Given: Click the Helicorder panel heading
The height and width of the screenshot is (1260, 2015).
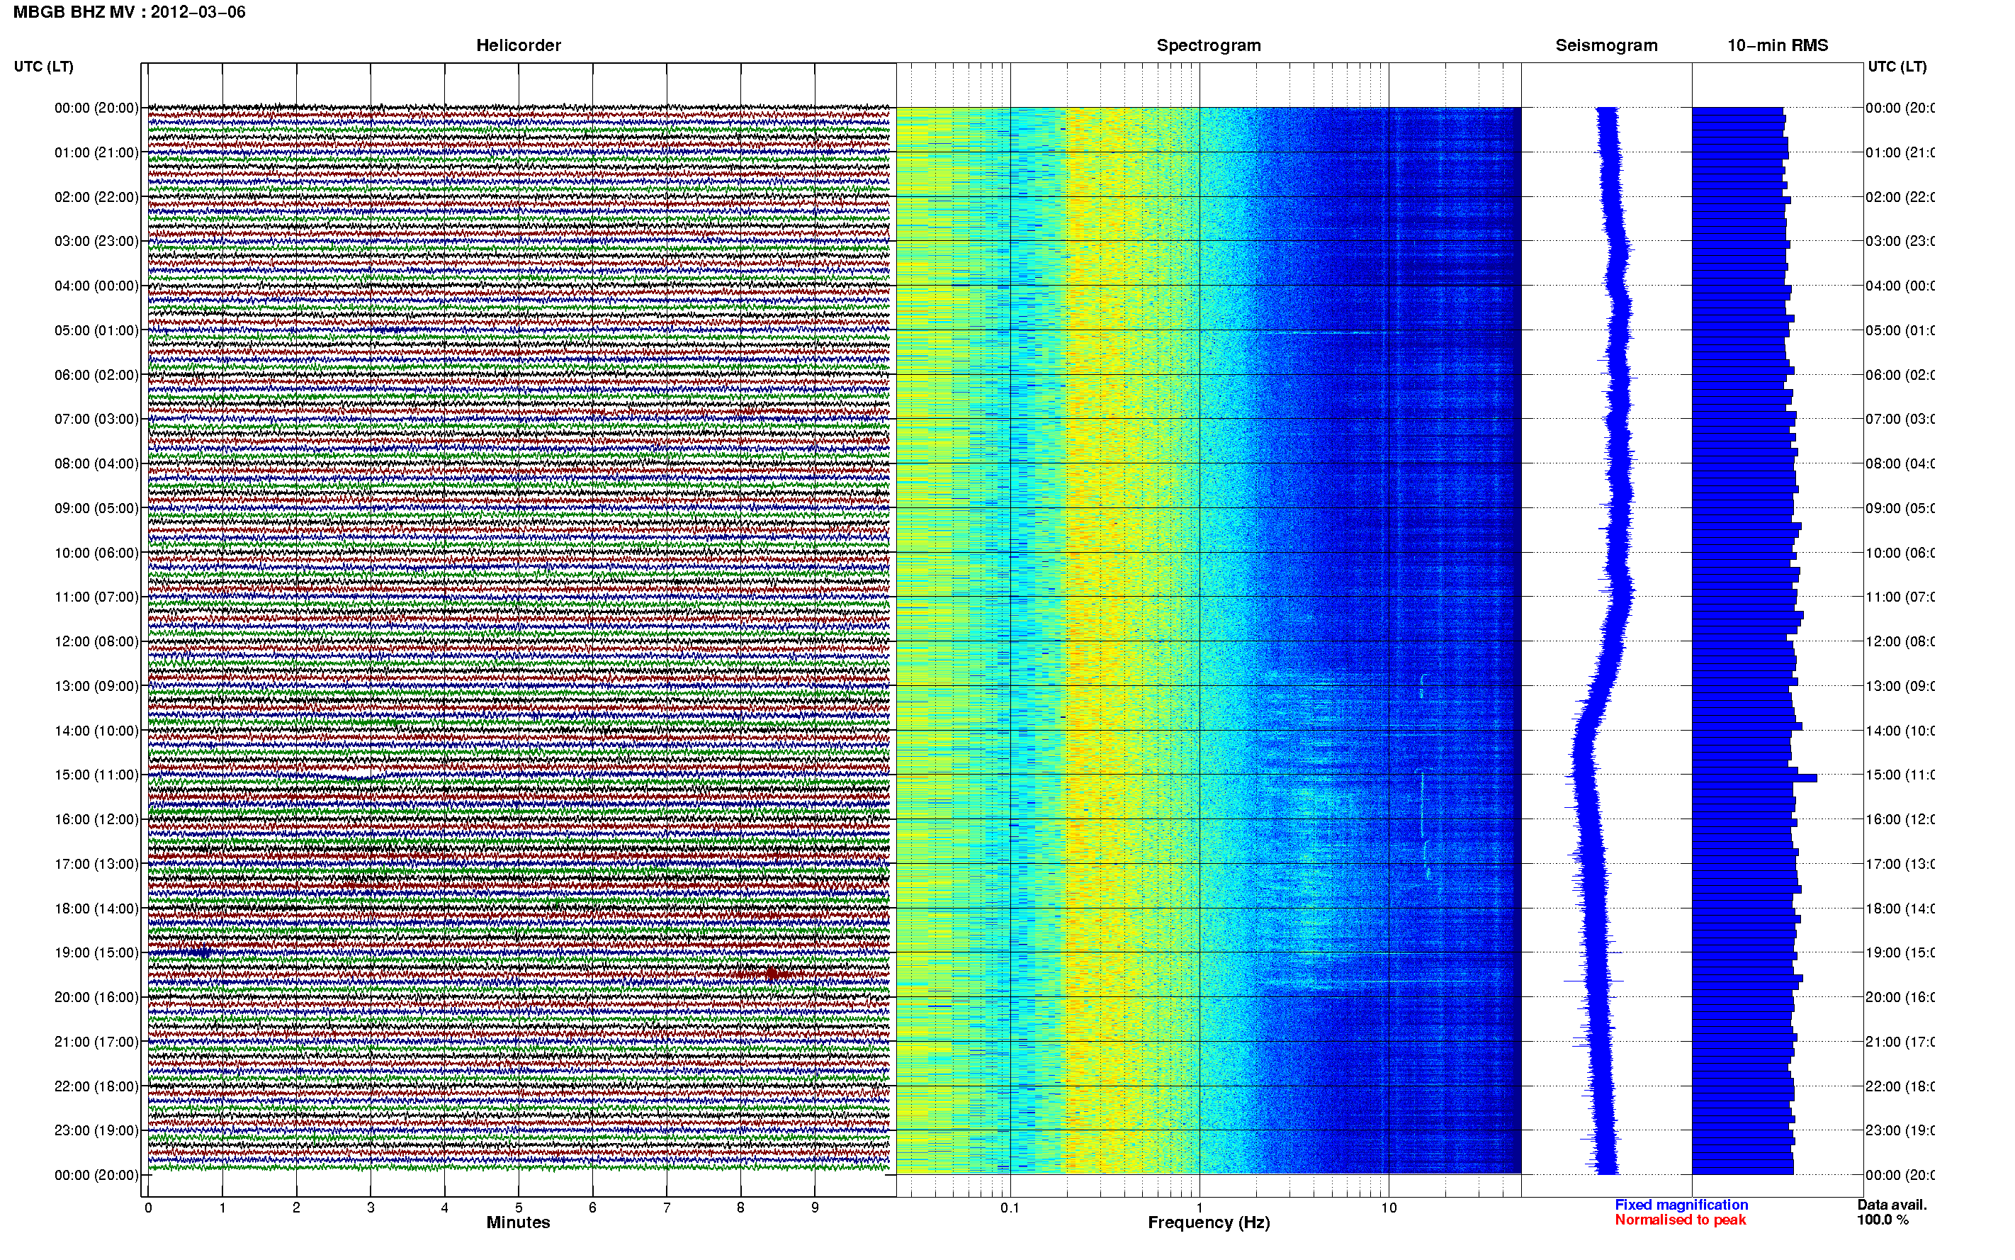Looking at the screenshot, I should [x=518, y=45].
